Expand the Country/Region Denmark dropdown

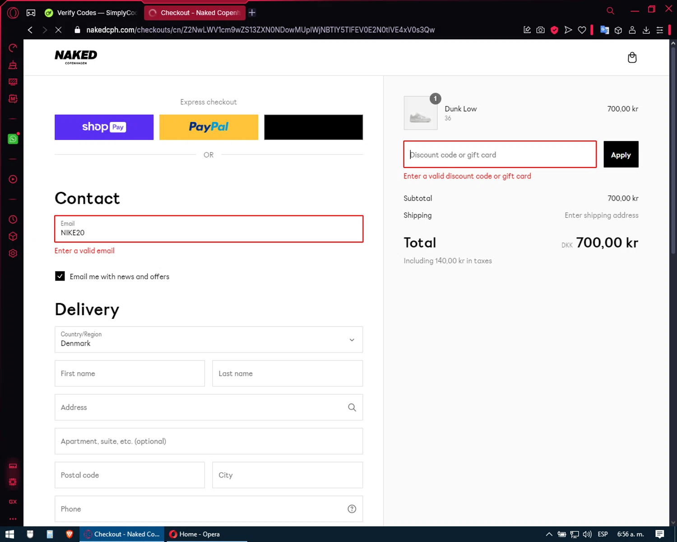coord(209,339)
